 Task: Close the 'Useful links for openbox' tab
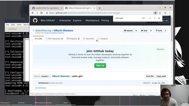[x=61, y=8]
